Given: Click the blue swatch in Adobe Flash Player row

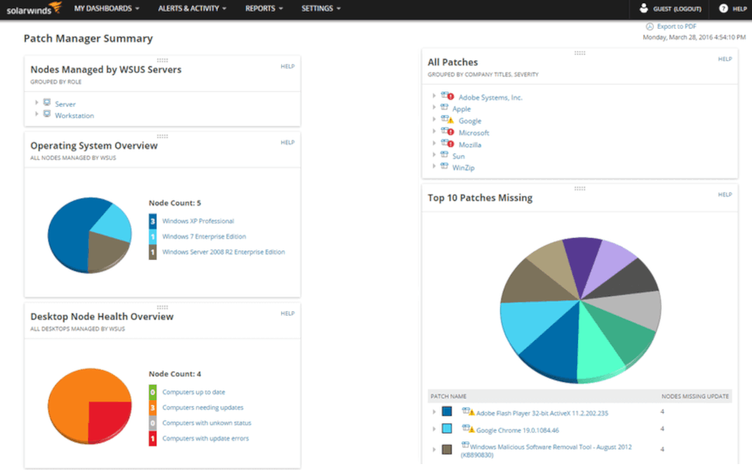Looking at the screenshot, I should 447,411.
